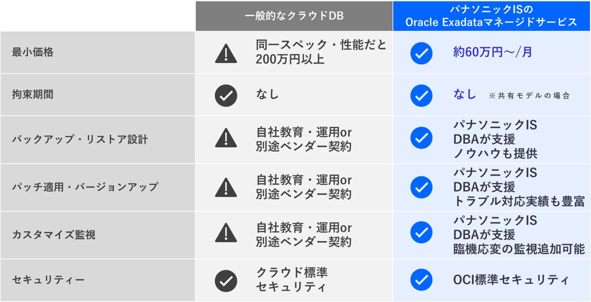Click the blue checkmark in the カスタマイズ監視 row
Viewport: 591px width, 302px height.
[x=421, y=234]
